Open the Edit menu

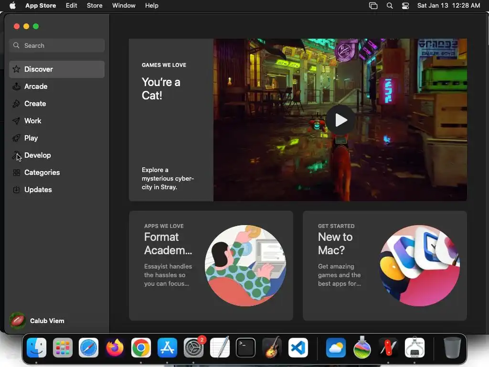72,6
